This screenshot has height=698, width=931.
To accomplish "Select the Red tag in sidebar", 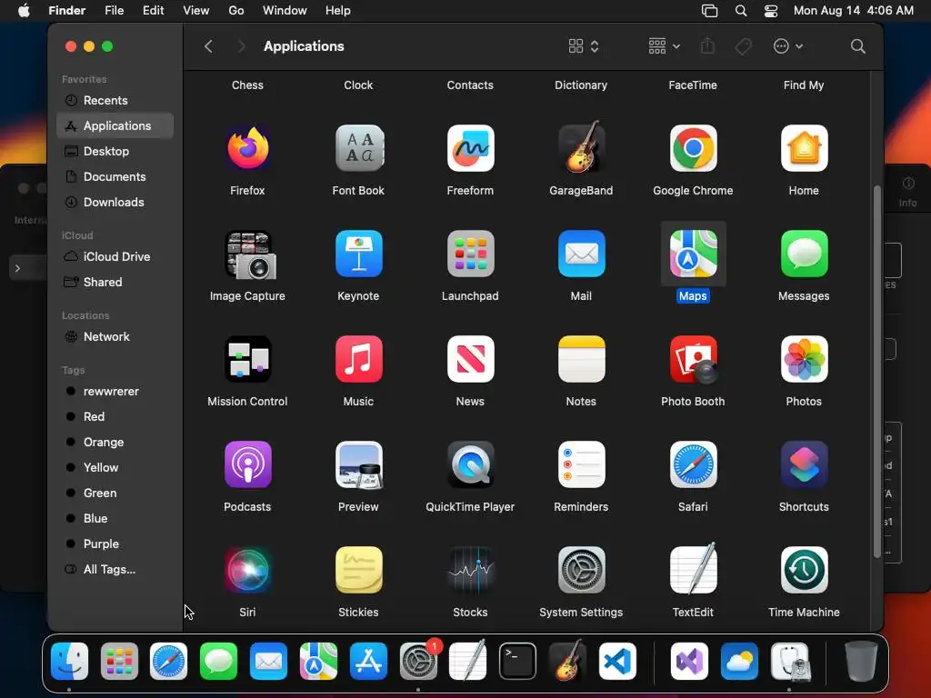I will point(115,416).
